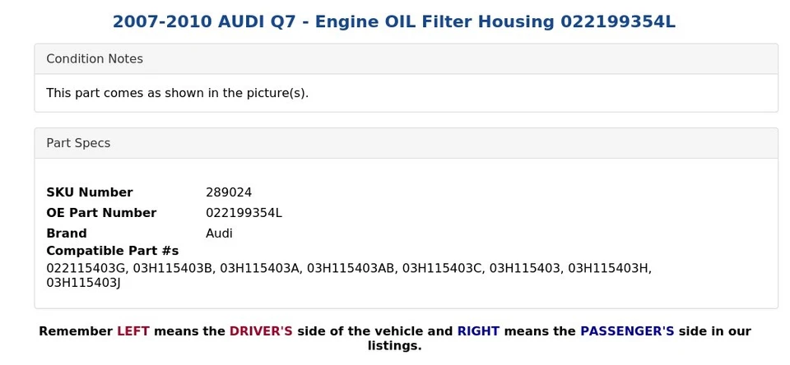Click compatible part number 022115403G
The width and height of the screenshot is (790, 365).
[86, 269]
